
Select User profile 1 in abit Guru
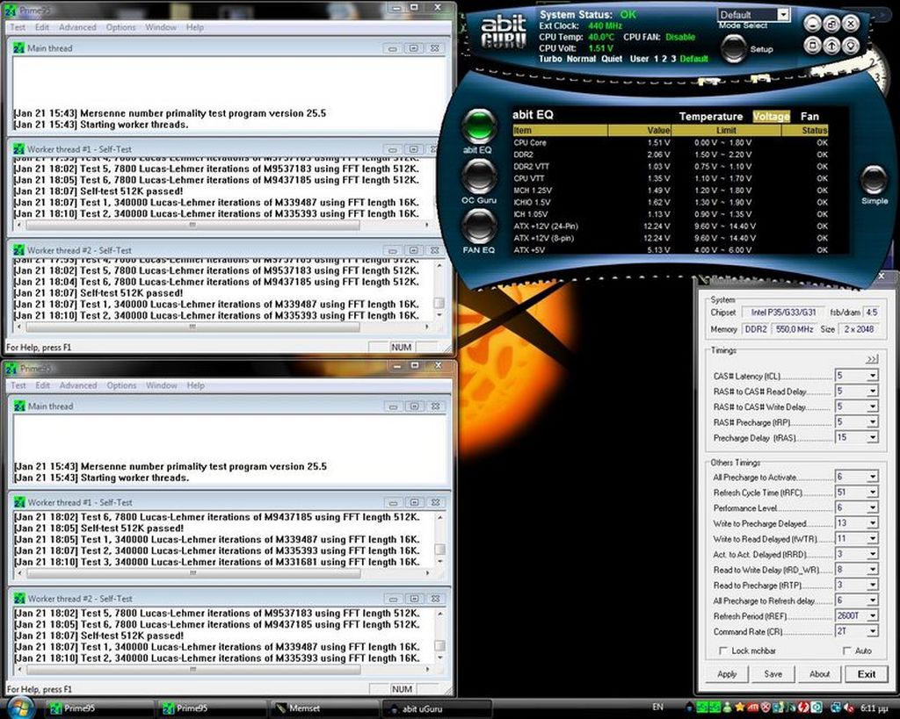[657, 59]
